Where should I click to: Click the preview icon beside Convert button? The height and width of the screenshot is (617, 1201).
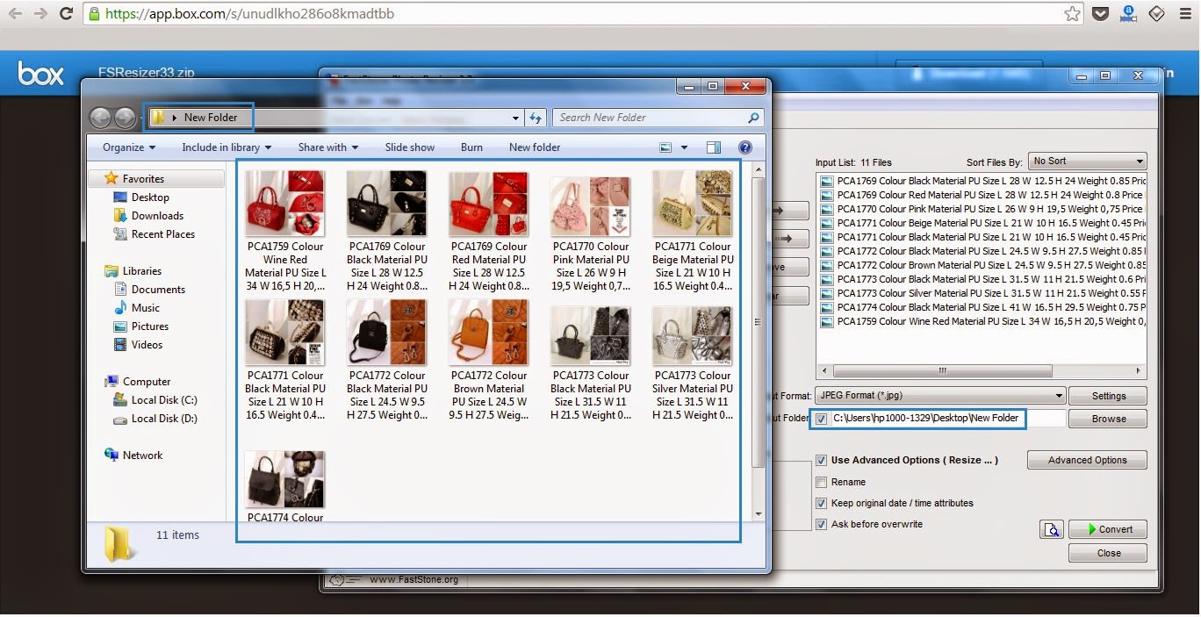pos(1051,529)
